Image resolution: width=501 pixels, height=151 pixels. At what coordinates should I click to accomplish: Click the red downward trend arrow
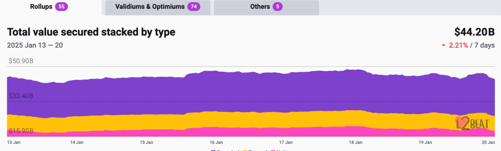point(443,46)
